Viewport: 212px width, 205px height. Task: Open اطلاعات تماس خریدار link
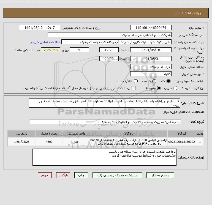click(x=45, y=42)
